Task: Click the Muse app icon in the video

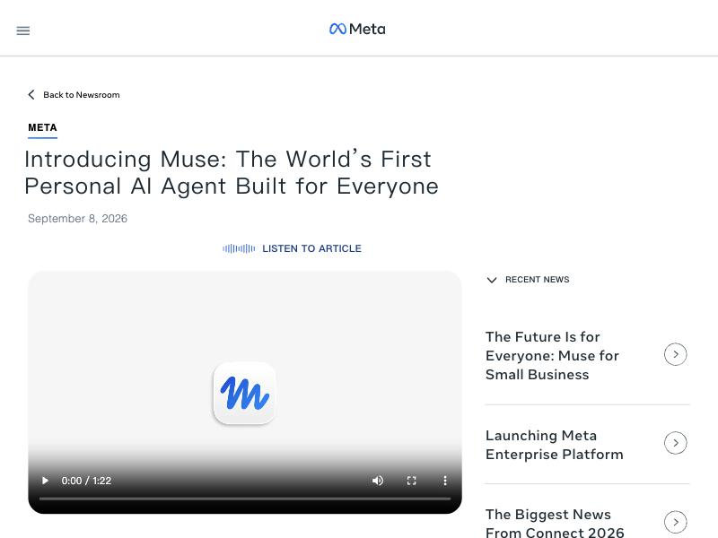Action: (x=244, y=393)
